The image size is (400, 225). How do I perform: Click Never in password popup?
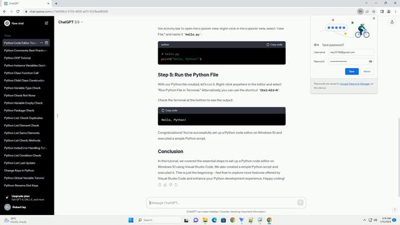point(367,71)
